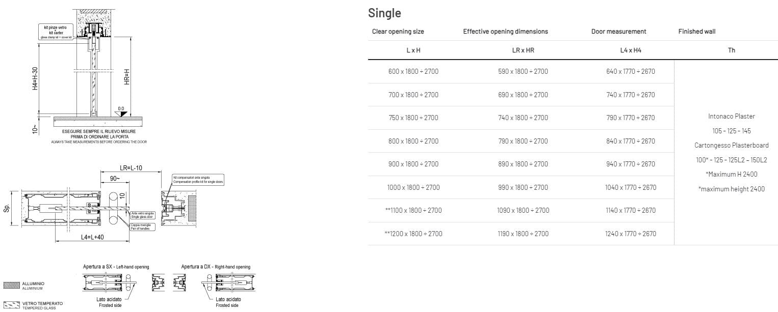
Task: Click the compensation profile kit callout box
Action: 198,180
